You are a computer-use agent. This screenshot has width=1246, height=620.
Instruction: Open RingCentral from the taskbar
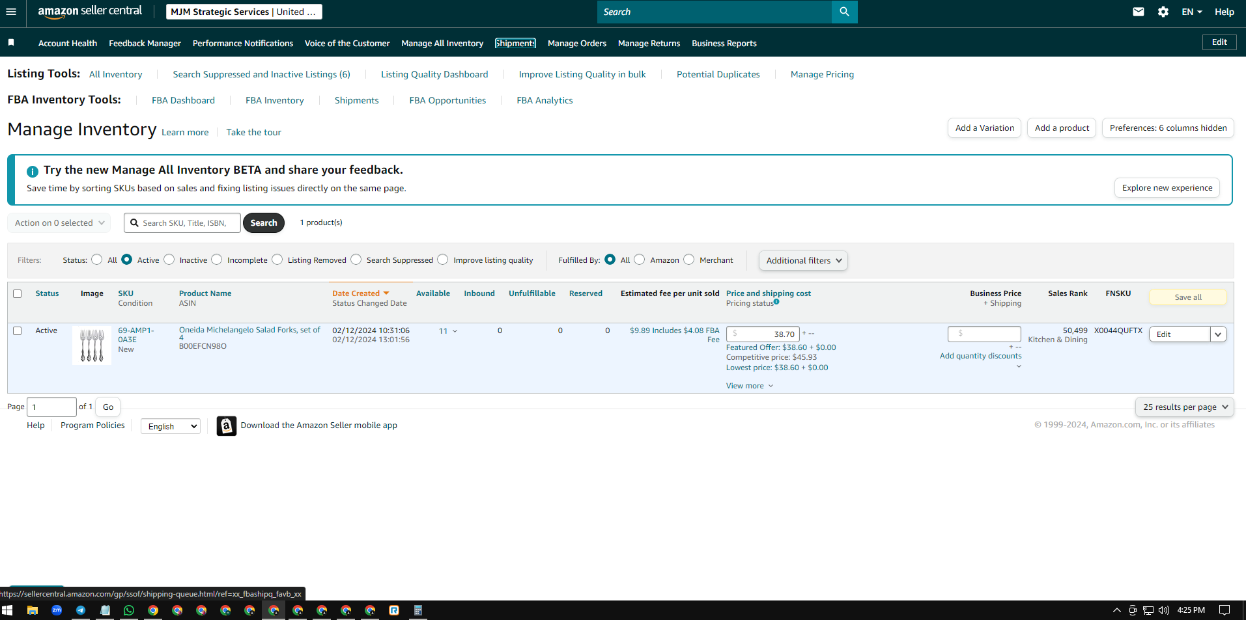394,610
